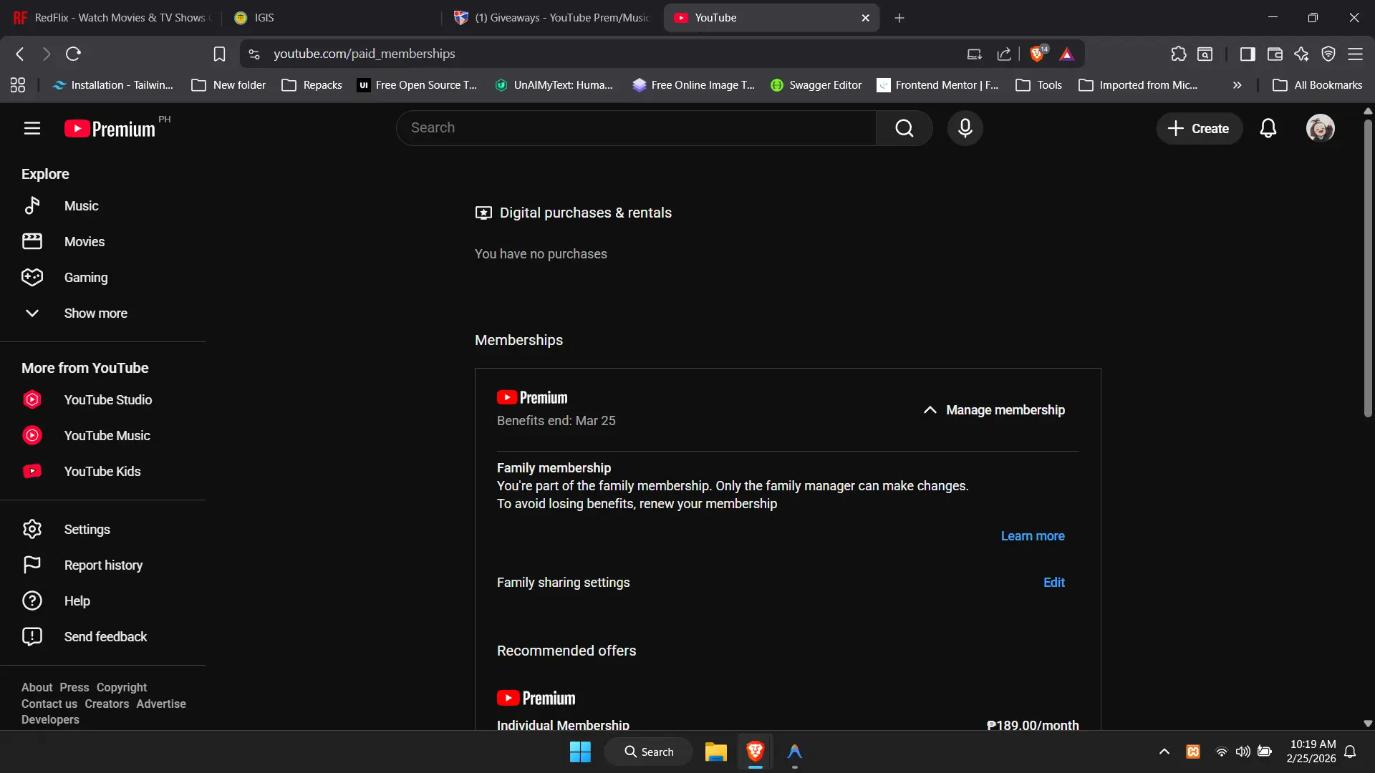The image size is (1375, 773).
Task: Open the Repacks bookmark folder
Action: tap(312, 85)
